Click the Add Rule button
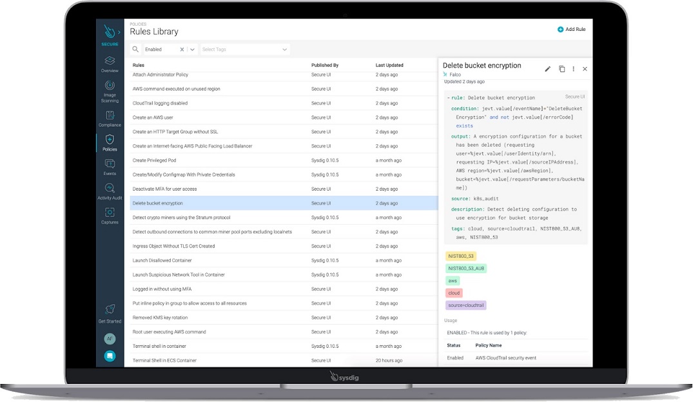 point(571,30)
